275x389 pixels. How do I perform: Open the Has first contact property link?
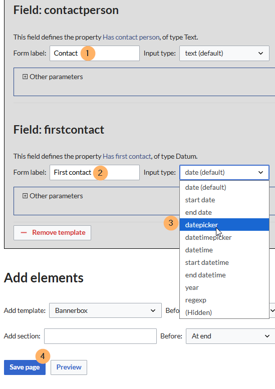127,156
